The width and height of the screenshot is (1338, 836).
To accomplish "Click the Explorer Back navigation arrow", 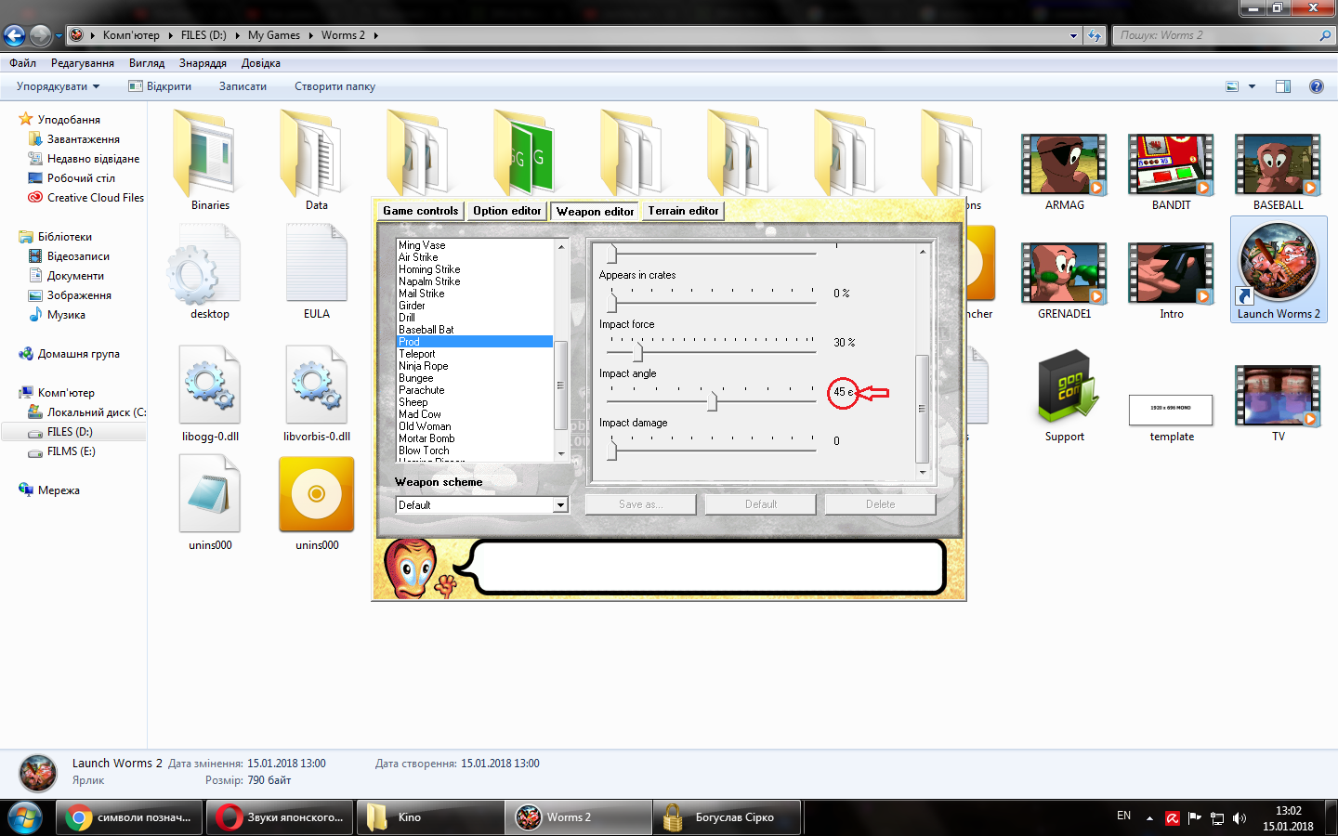I will pyautogui.click(x=14, y=36).
